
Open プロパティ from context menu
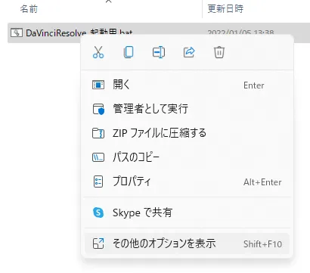187,181
